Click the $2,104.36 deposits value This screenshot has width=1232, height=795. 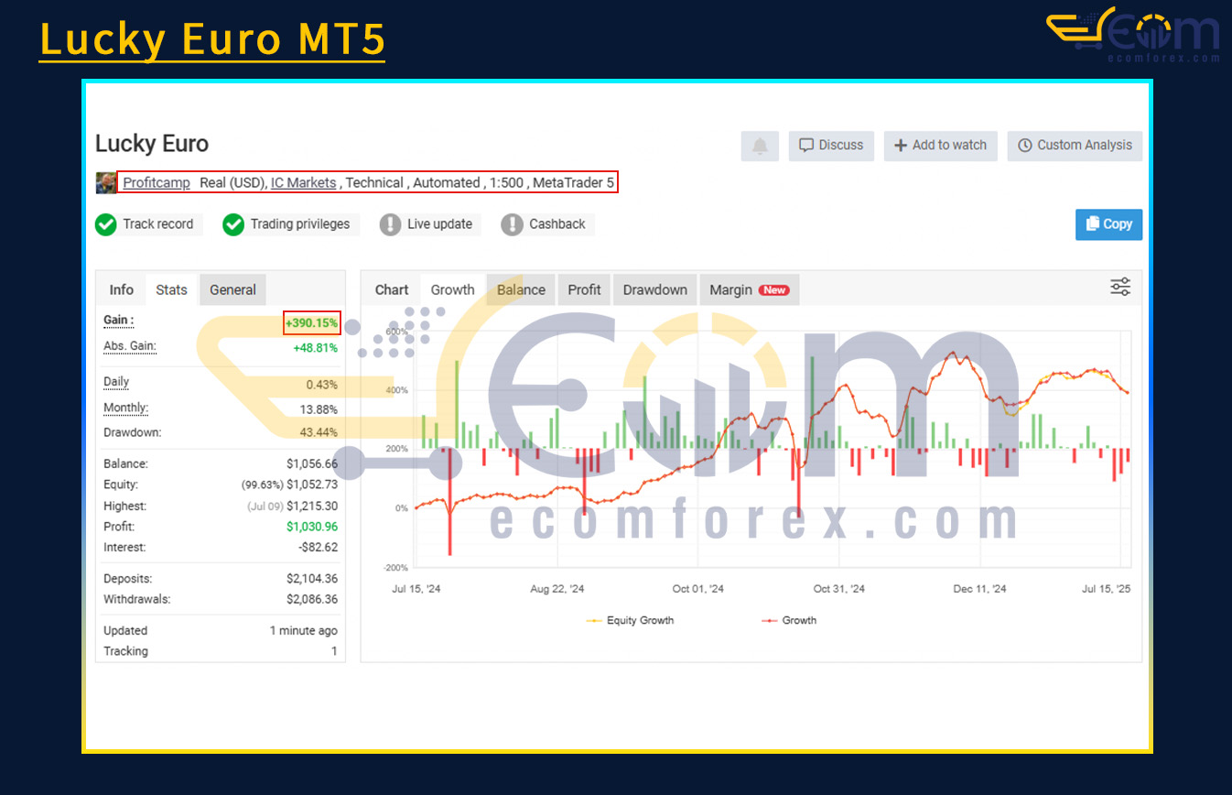coord(312,579)
